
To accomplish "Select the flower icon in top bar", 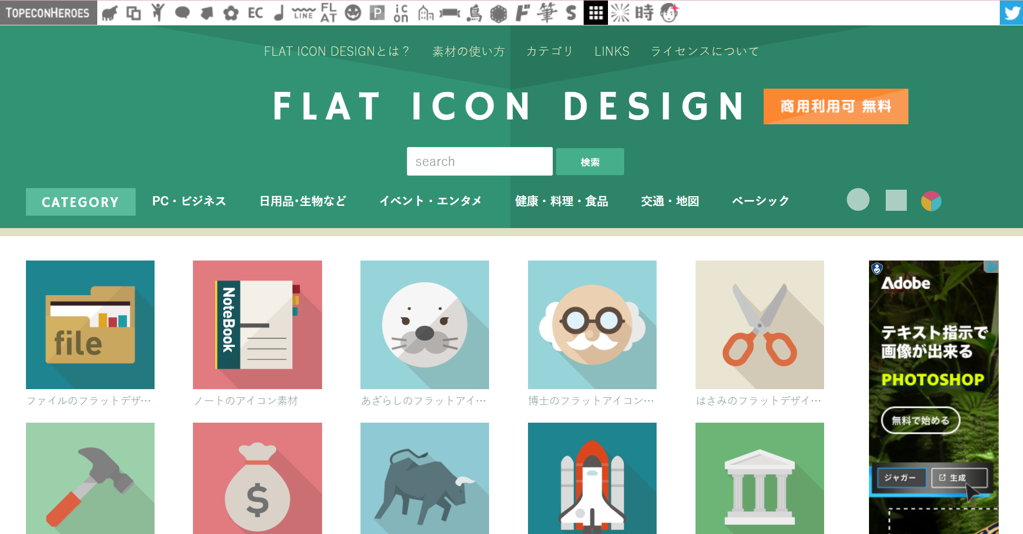I will [x=231, y=12].
